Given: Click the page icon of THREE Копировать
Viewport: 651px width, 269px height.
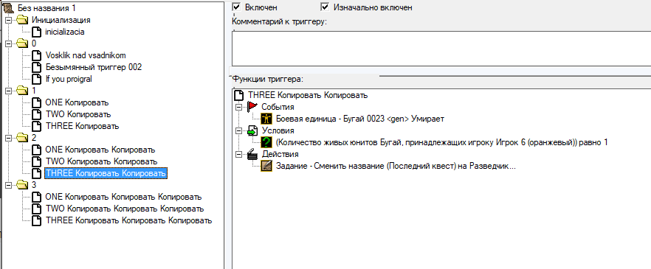Looking at the screenshot, I should [x=37, y=126].
